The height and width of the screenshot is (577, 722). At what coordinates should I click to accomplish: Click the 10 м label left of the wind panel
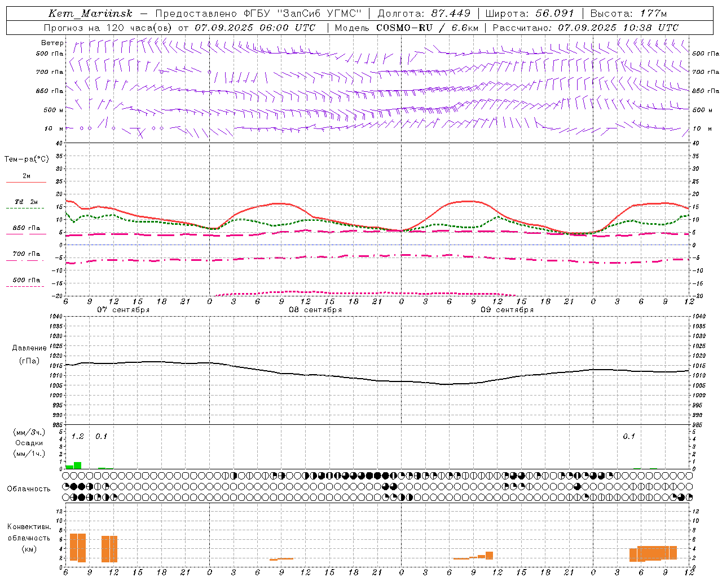click(x=54, y=128)
